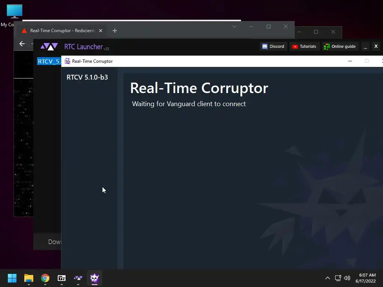Viewport: 383px width, 287px height.
Task: Maximize the rear window behind Chrome
Action: pyautogui.click(x=316, y=32)
